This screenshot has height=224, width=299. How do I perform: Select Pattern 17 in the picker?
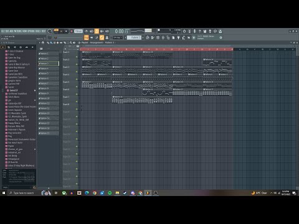point(49,133)
